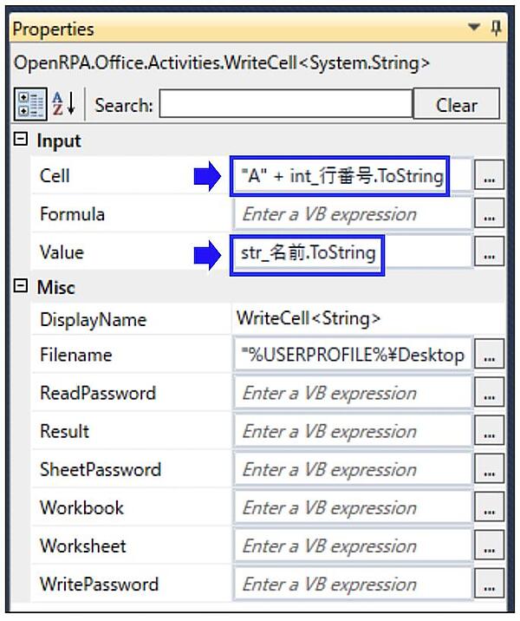
Task: Sort properties alphabetically with A-Z icon
Action: click(x=63, y=106)
